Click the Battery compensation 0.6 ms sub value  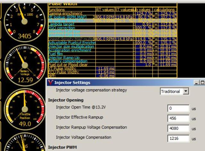click(x=144, y=61)
